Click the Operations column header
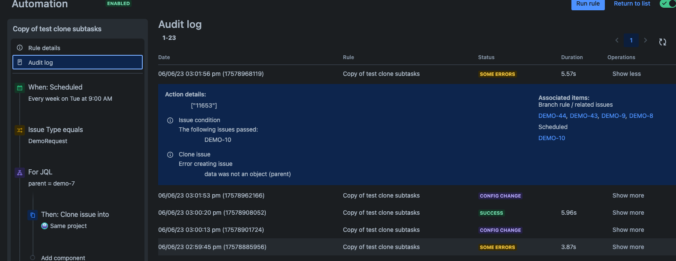676x261 pixels. 621,57
